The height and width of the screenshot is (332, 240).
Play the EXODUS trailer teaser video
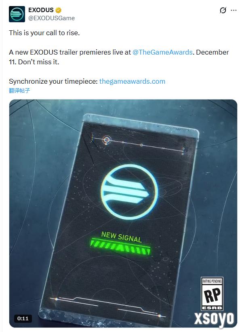(123, 213)
